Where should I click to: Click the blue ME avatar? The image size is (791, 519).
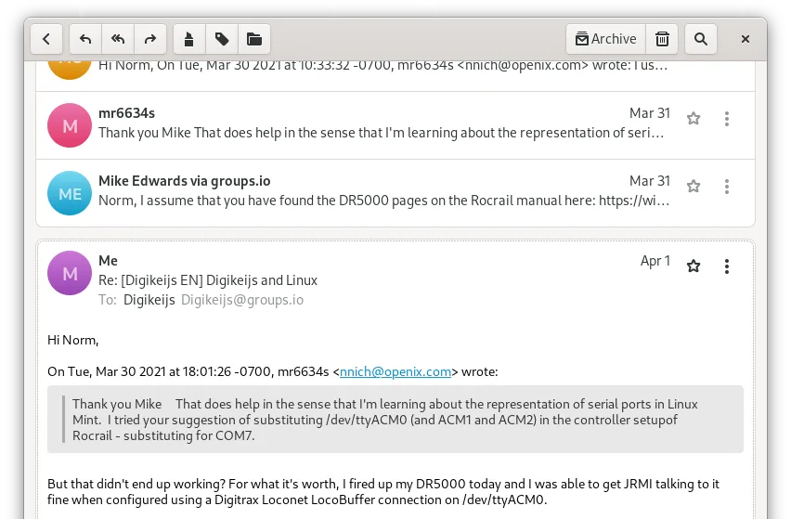(x=70, y=193)
